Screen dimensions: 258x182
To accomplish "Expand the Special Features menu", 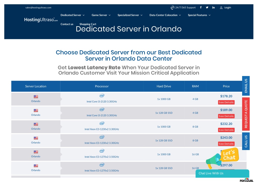I will click(x=199, y=15).
